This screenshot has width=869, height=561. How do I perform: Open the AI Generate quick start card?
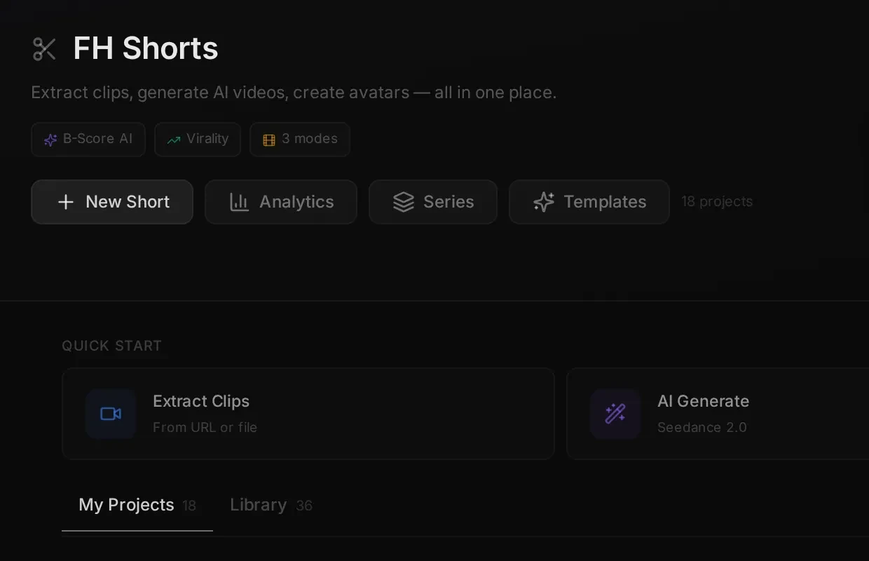(x=718, y=414)
